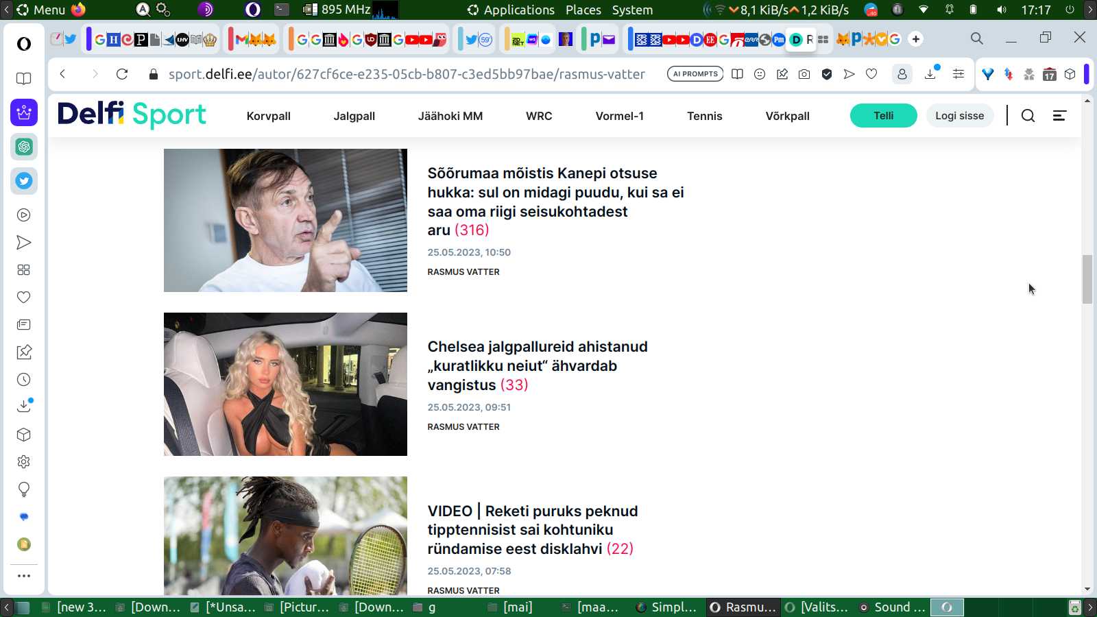Click the scrollbar down arrow

pyautogui.click(x=1087, y=590)
